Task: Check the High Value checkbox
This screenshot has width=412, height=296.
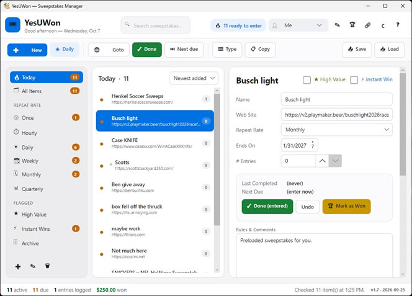Action: [307, 80]
